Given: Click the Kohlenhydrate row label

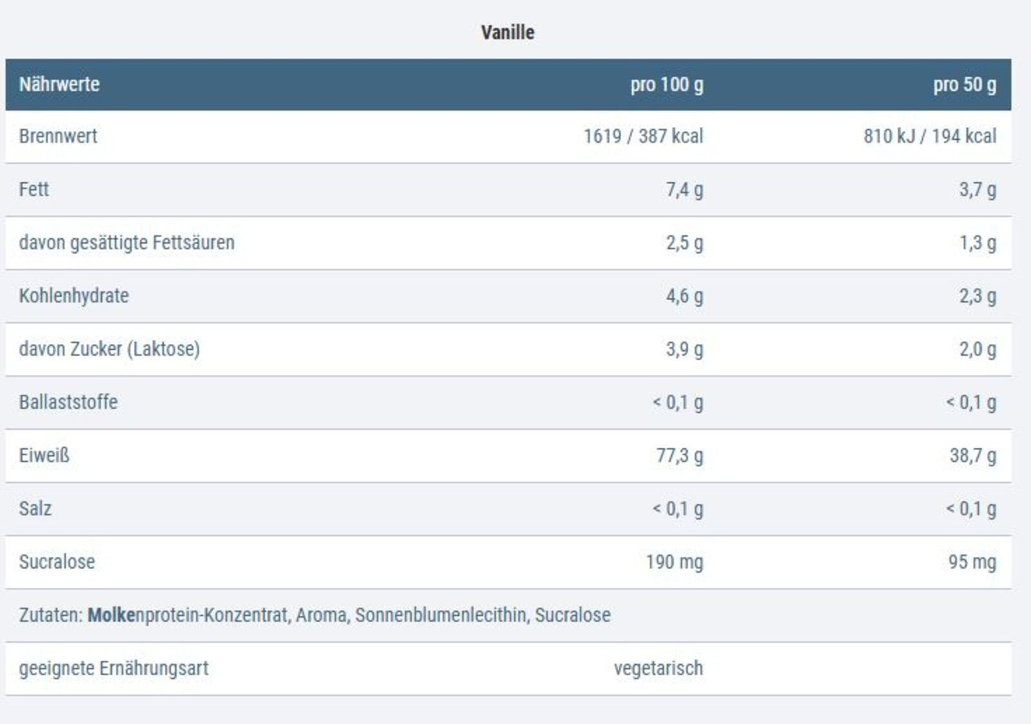Looking at the screenshot, I should click(74, 296).
